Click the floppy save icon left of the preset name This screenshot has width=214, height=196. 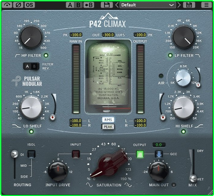tap(107, 5)
